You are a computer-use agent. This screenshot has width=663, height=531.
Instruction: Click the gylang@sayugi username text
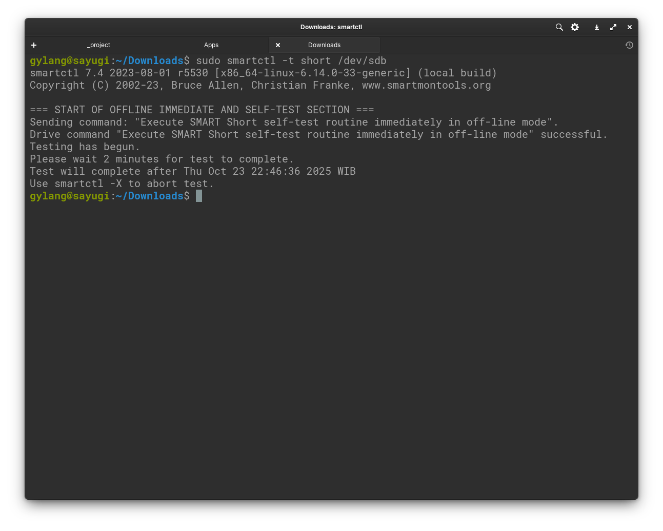(x=70, y=60)
